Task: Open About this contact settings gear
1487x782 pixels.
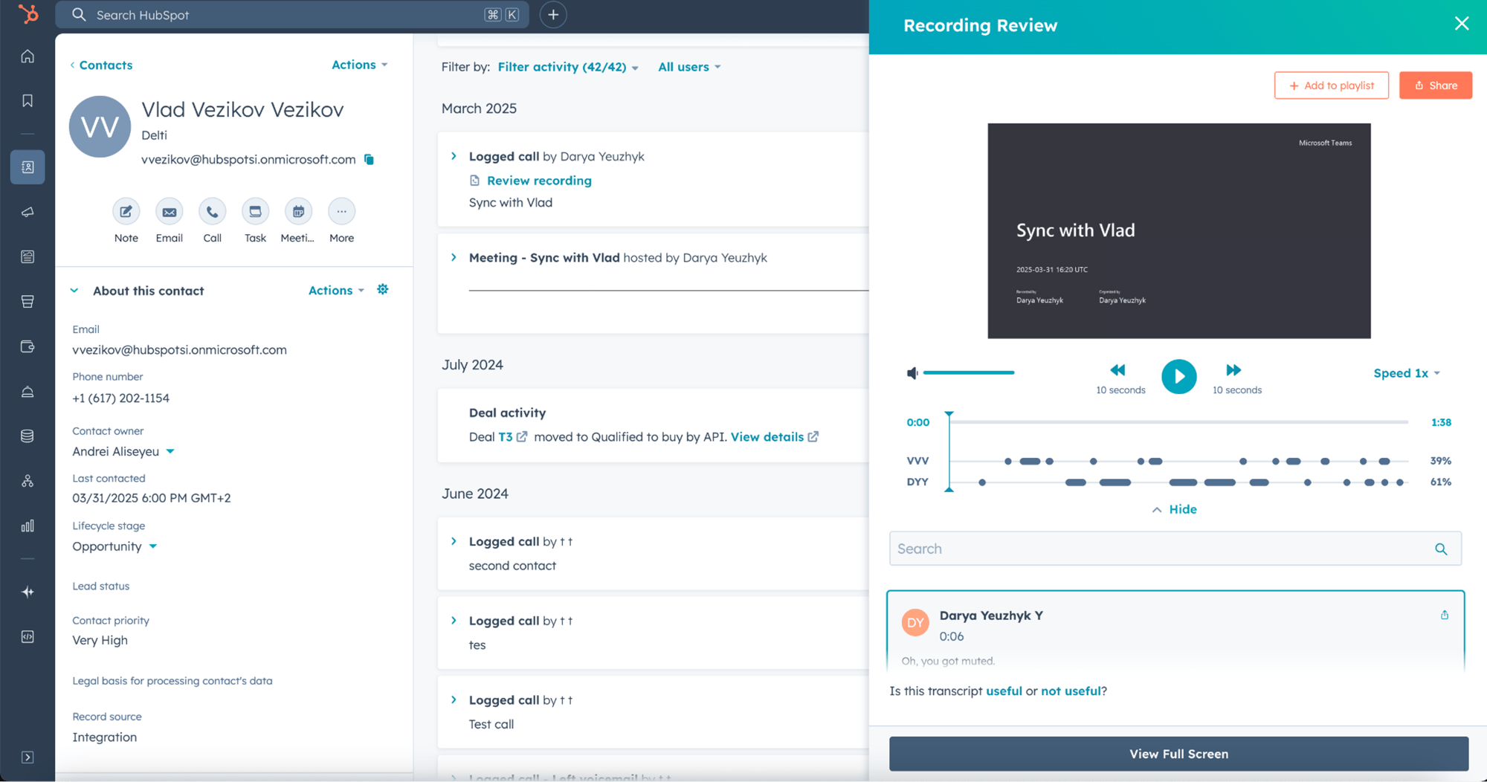Action: tap(383, 290)
